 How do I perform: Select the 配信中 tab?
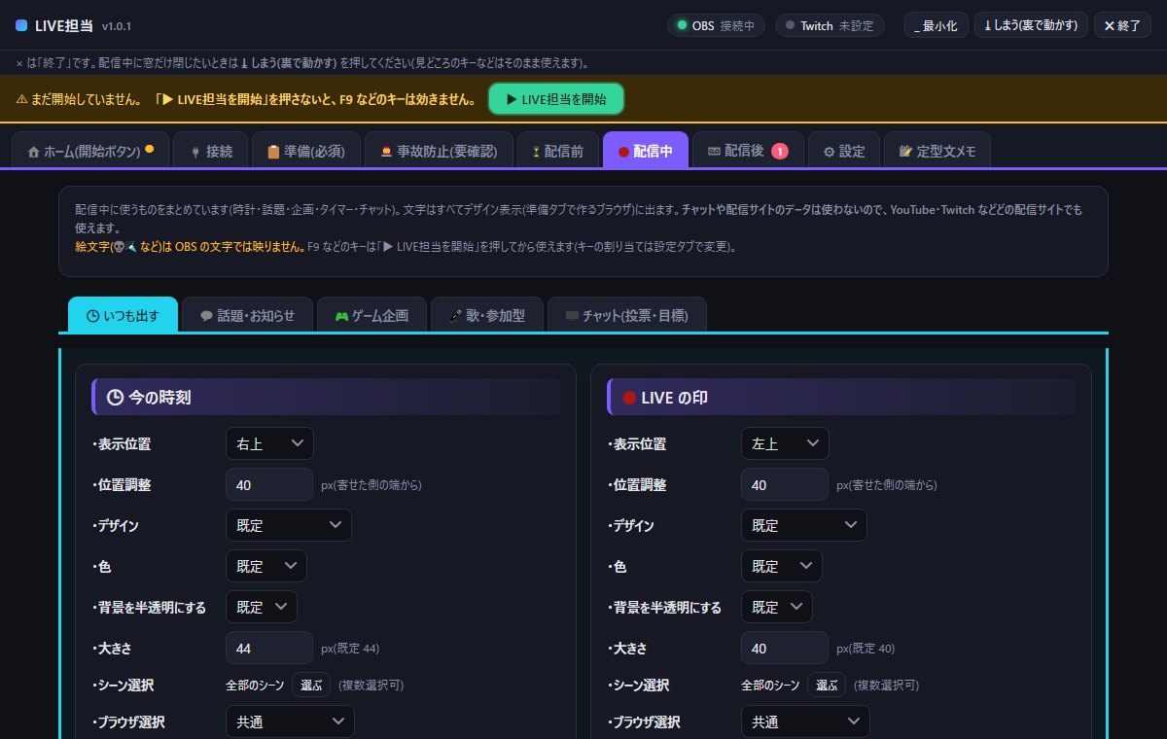pos(646,151)
